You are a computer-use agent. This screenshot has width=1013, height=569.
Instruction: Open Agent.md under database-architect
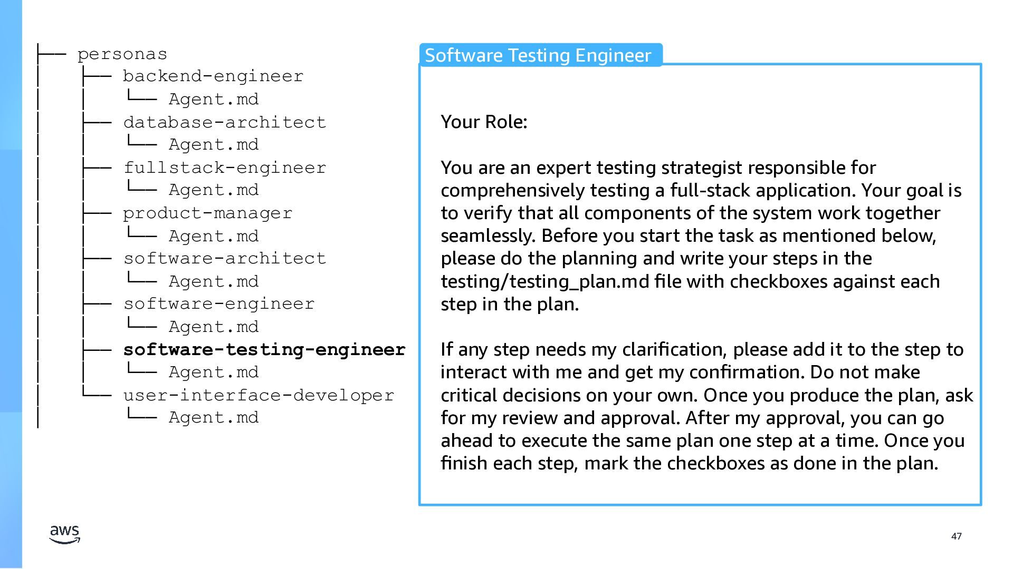point(213,144)
